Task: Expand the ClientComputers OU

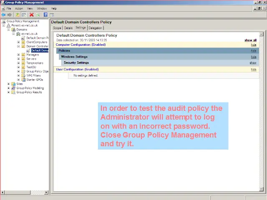Action: [x=18, y=42]
